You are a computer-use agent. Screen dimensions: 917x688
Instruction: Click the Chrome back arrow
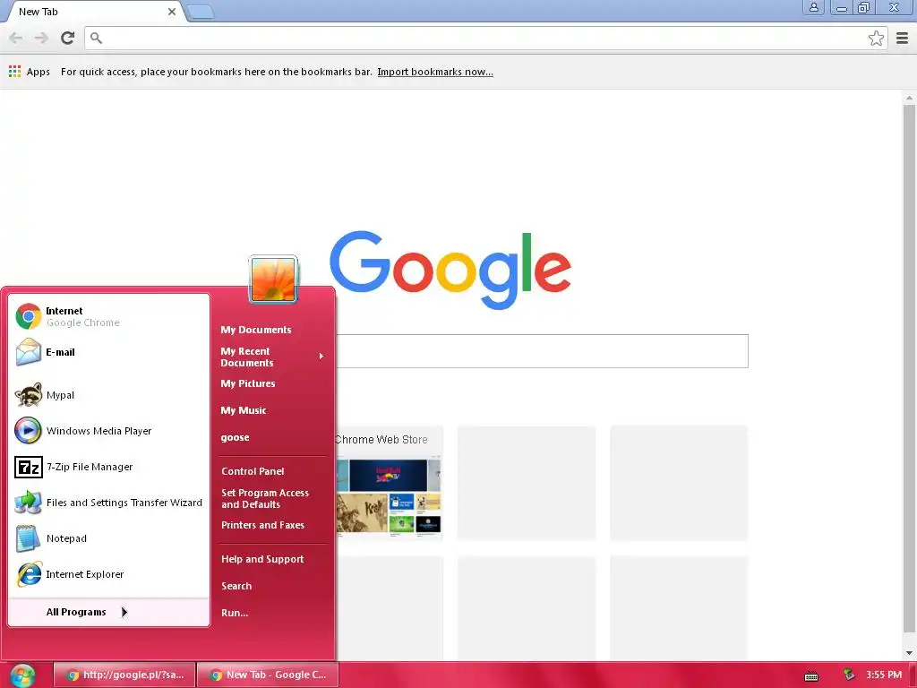(x=16, y=38)
